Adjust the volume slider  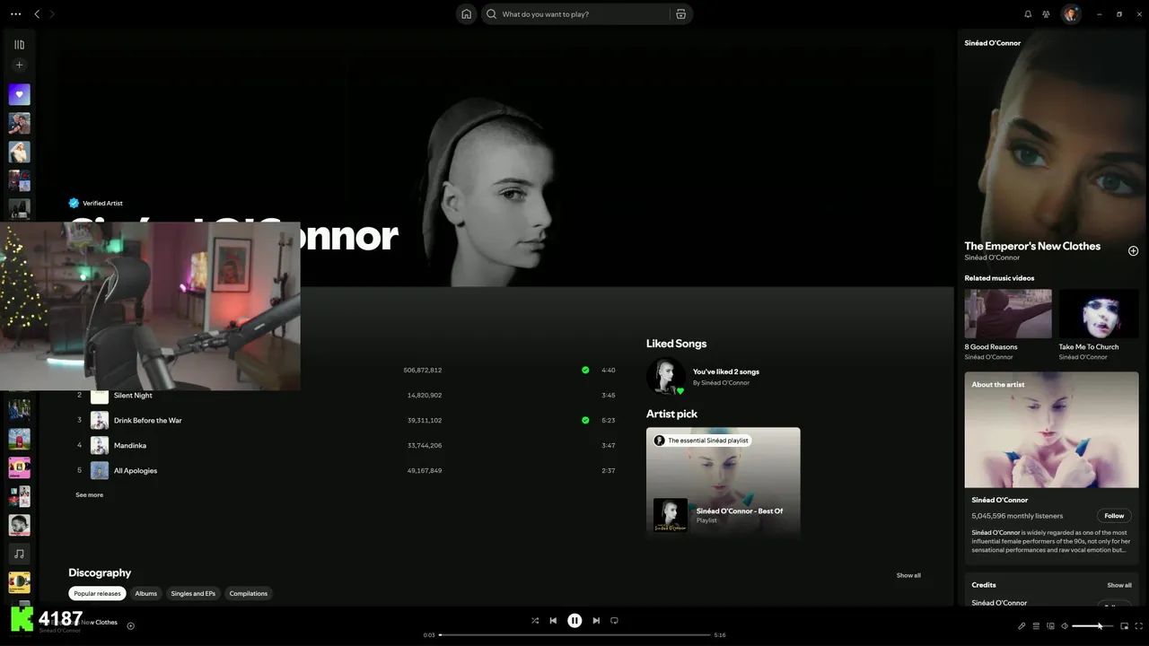1092,626
